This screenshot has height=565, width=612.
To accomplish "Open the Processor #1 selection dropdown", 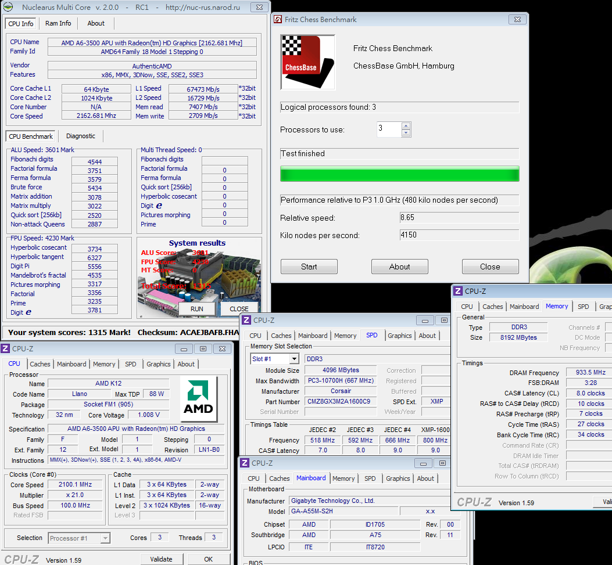I will (x=105, y=538).
